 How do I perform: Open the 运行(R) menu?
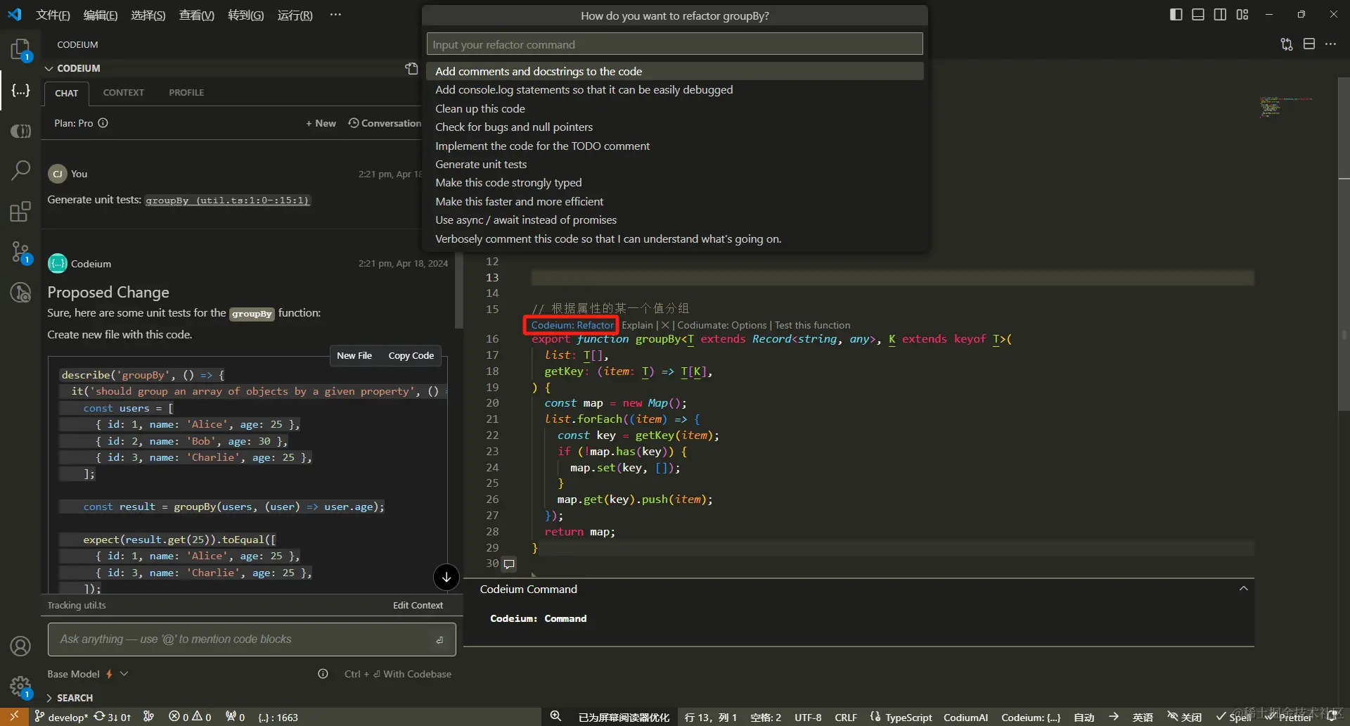[295, 15]
